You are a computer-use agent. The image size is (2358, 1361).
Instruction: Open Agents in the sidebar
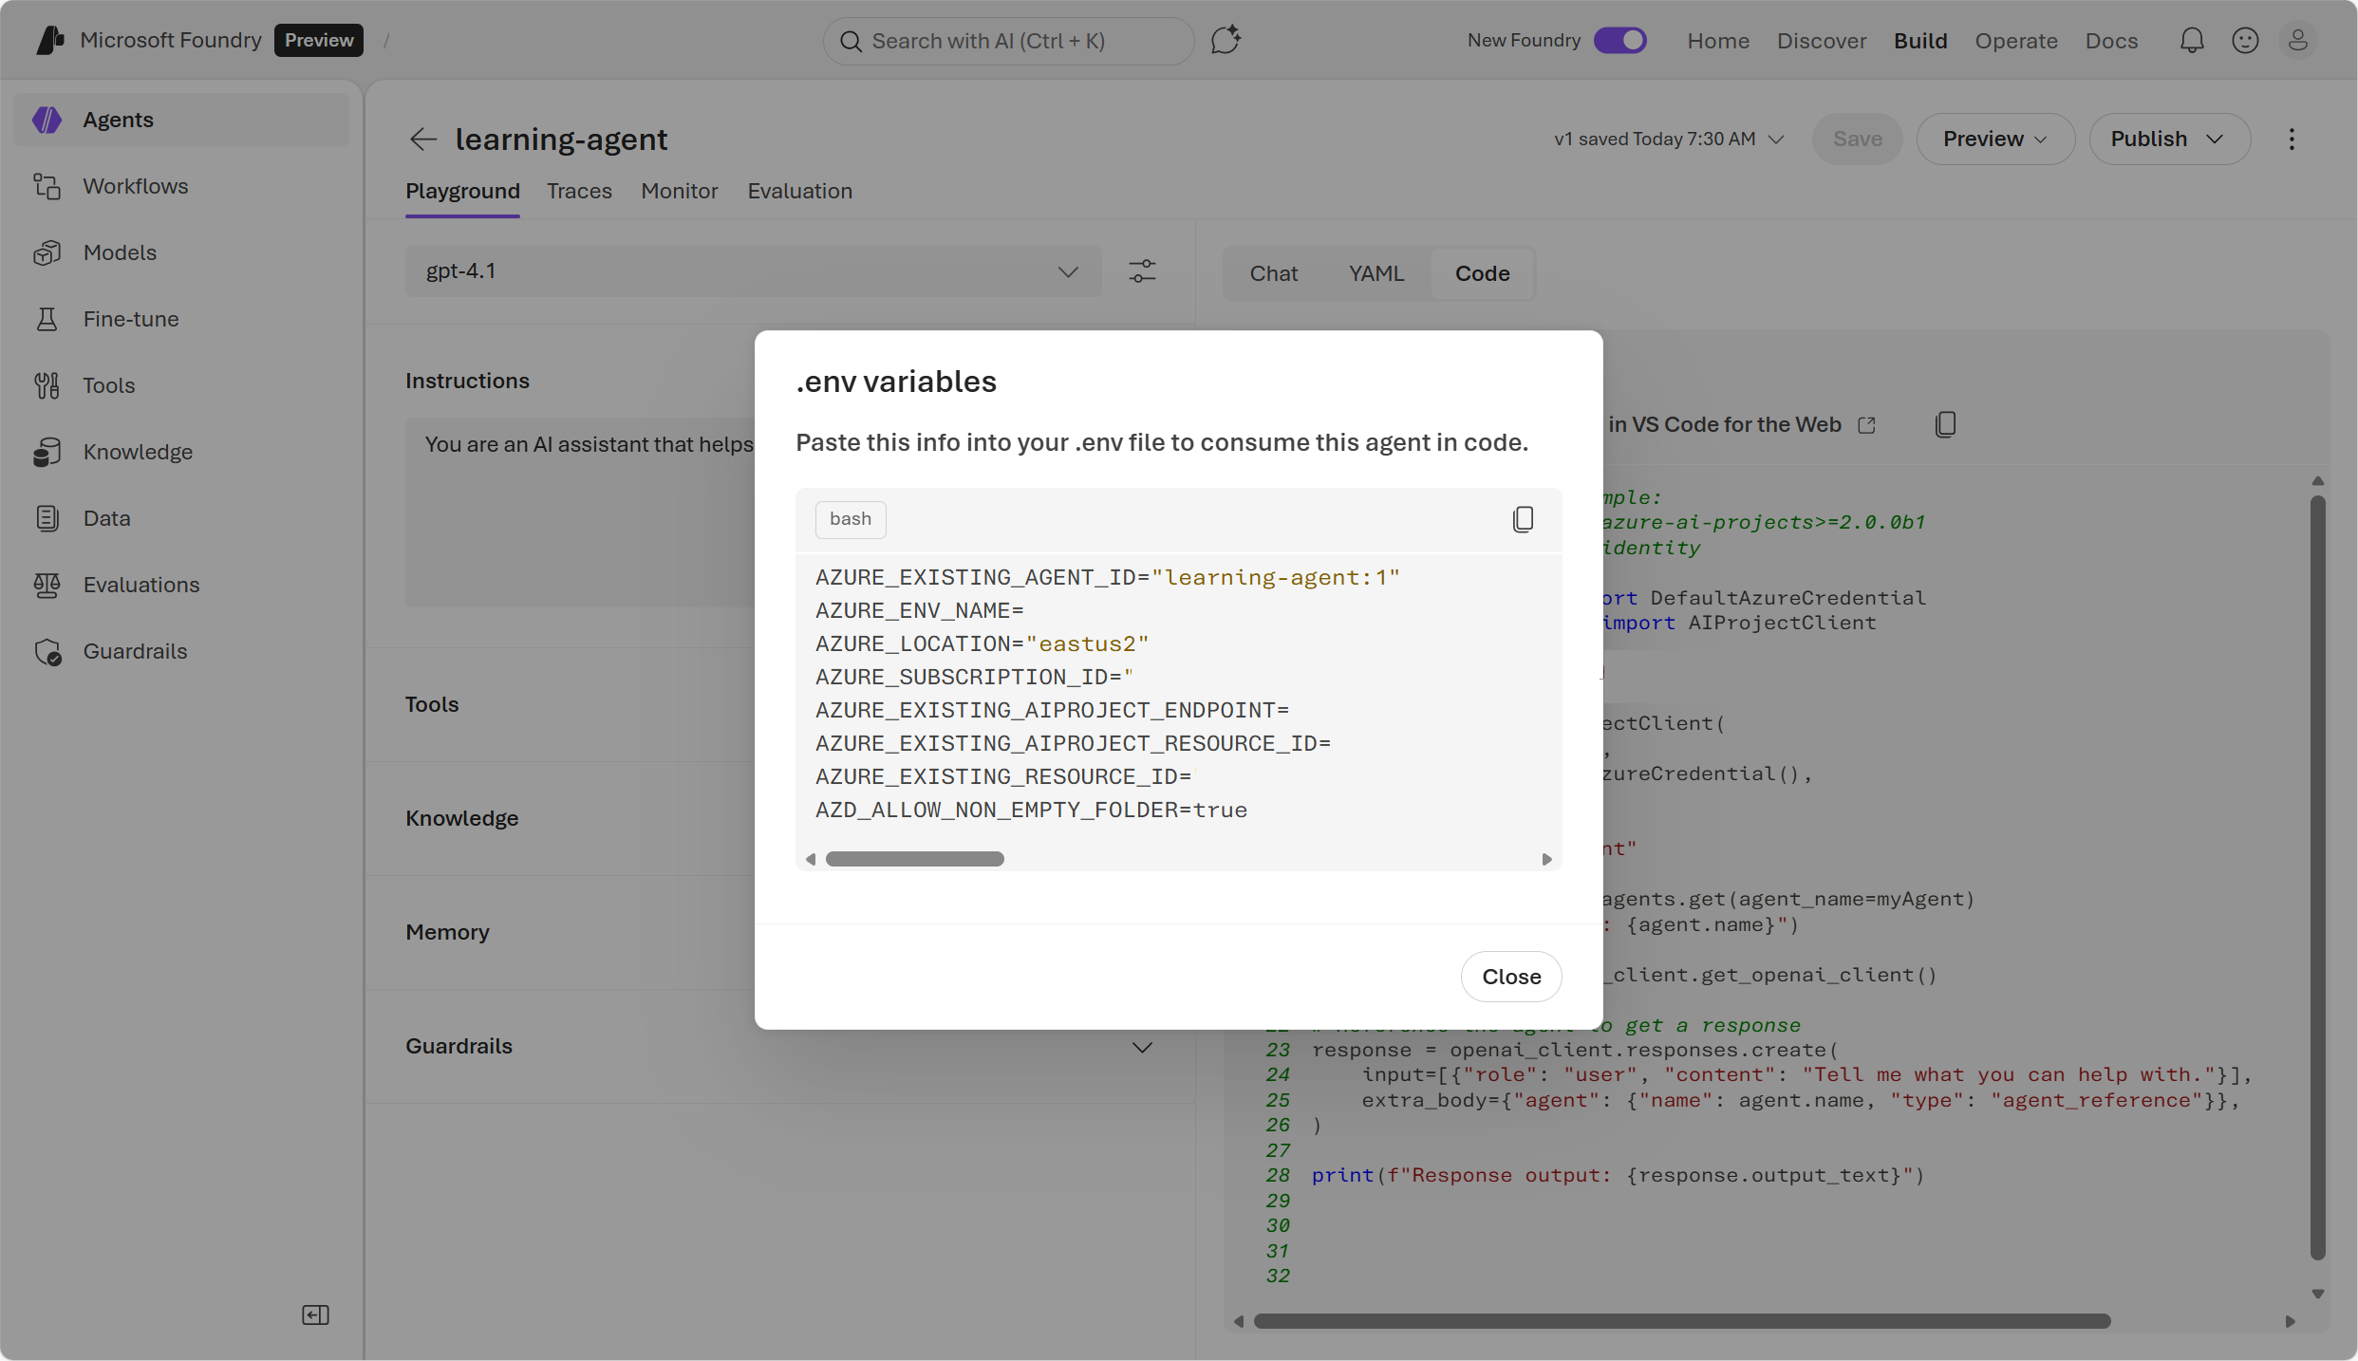pyautogui.click(x=181, y=120)
